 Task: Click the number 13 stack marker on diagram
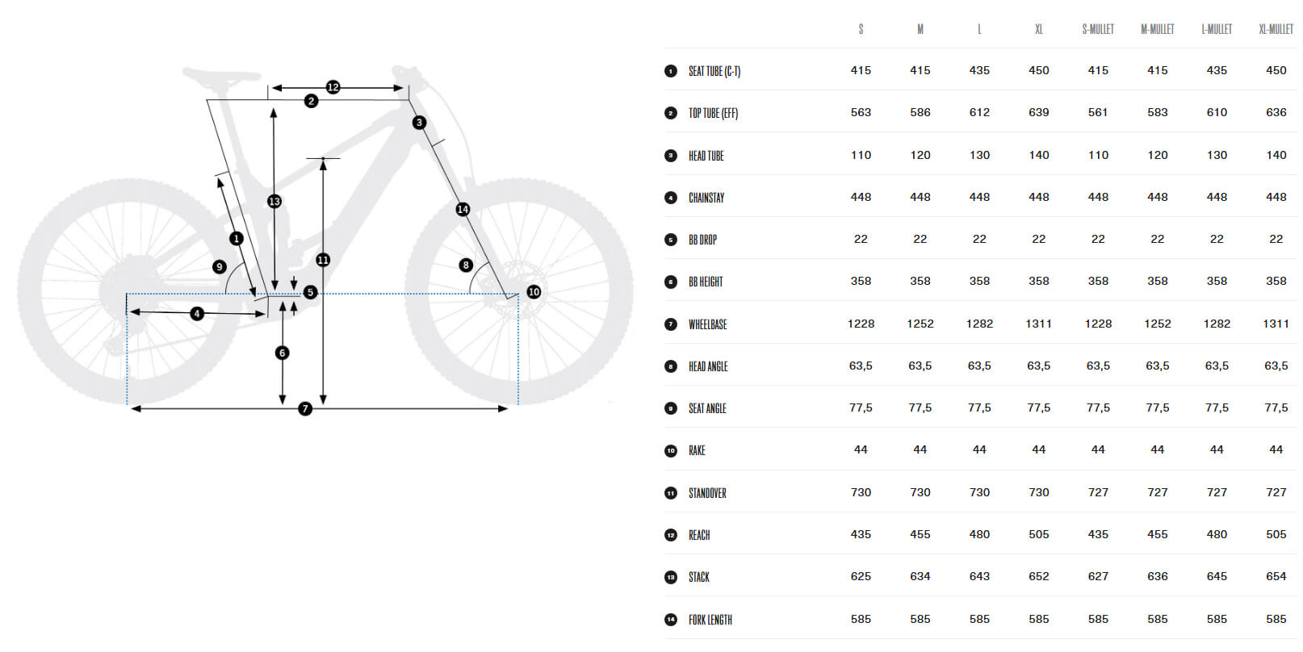coord(274,201)
